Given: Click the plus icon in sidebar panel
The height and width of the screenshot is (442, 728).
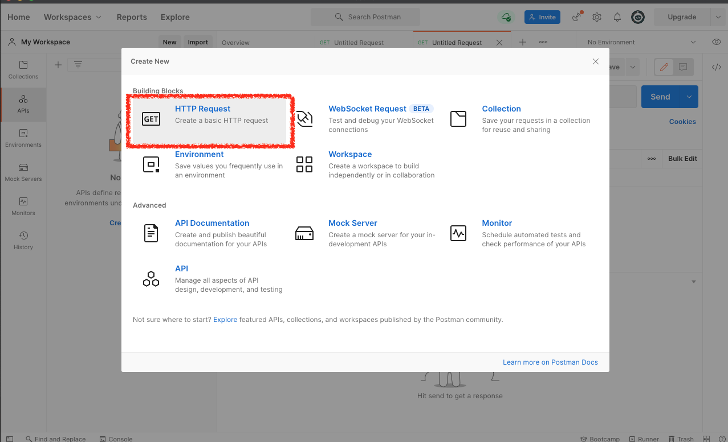Looking at the screenshot, I should point(58,65).
